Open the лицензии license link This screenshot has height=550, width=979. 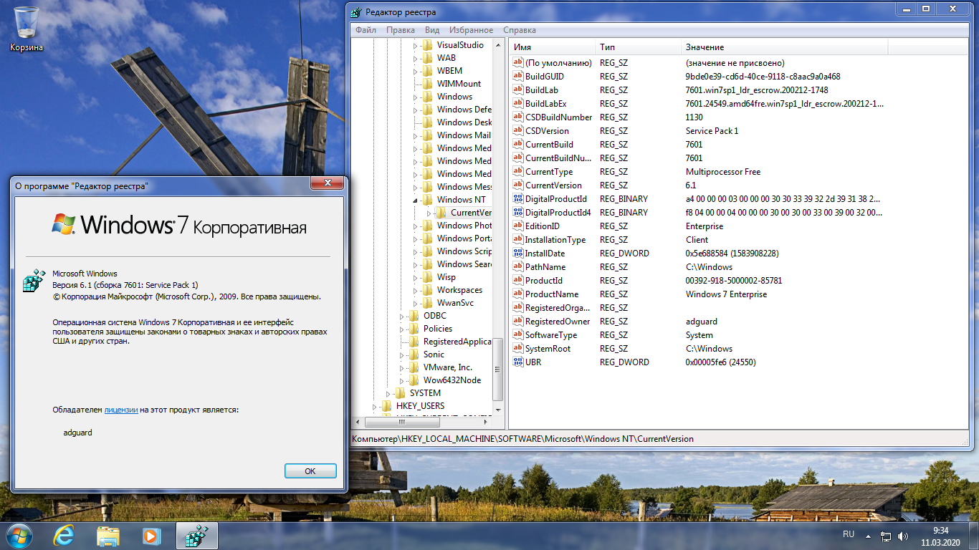click(121, 410)
